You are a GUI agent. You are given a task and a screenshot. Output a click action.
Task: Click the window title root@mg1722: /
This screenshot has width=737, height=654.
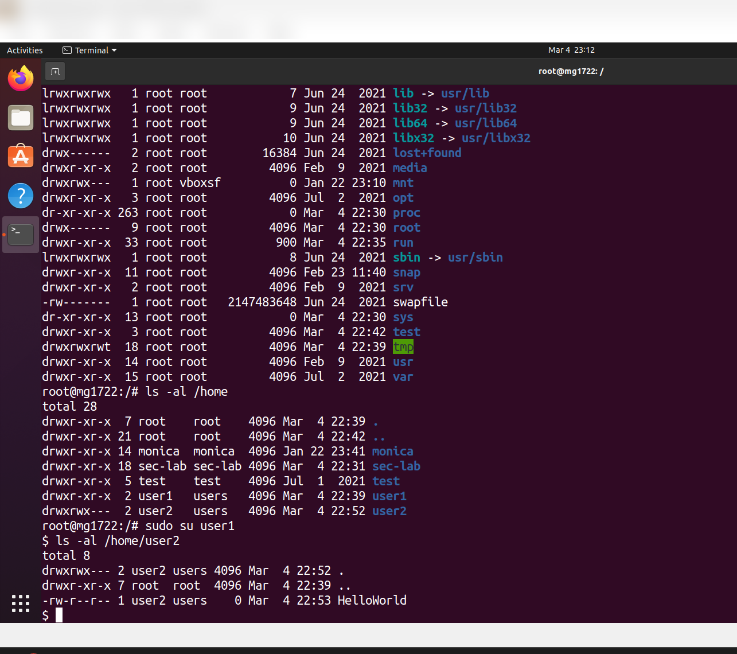click(571, 71)
